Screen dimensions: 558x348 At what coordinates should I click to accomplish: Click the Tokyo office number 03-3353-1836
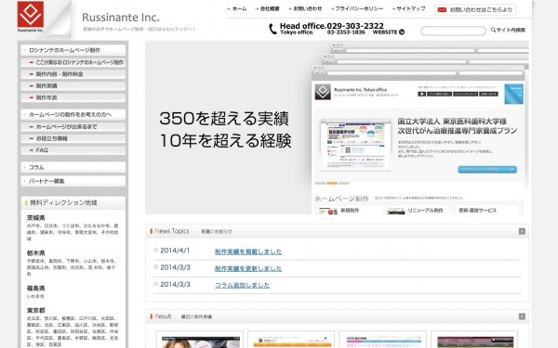coord(346,32)
